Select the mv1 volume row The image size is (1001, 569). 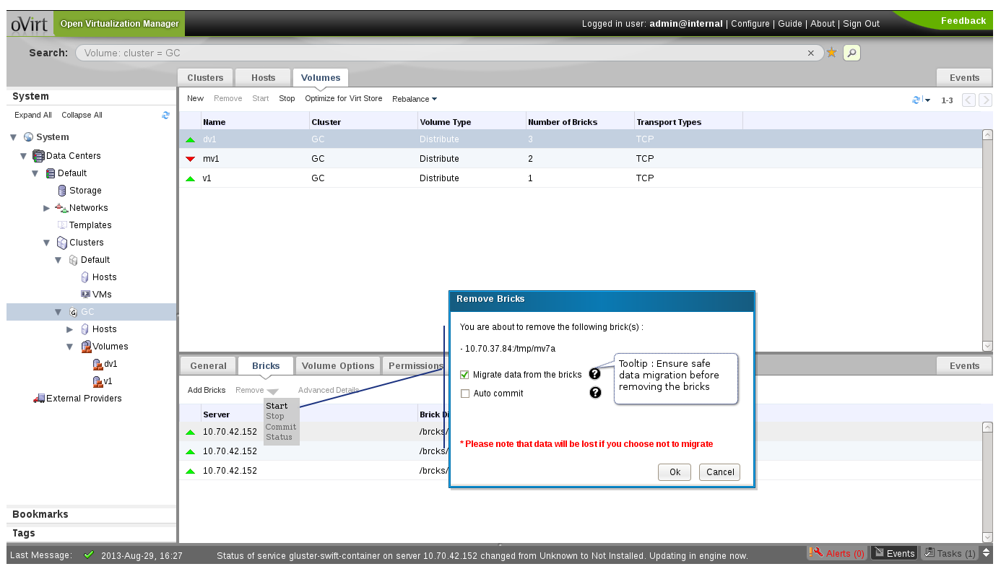pos(211,159)
